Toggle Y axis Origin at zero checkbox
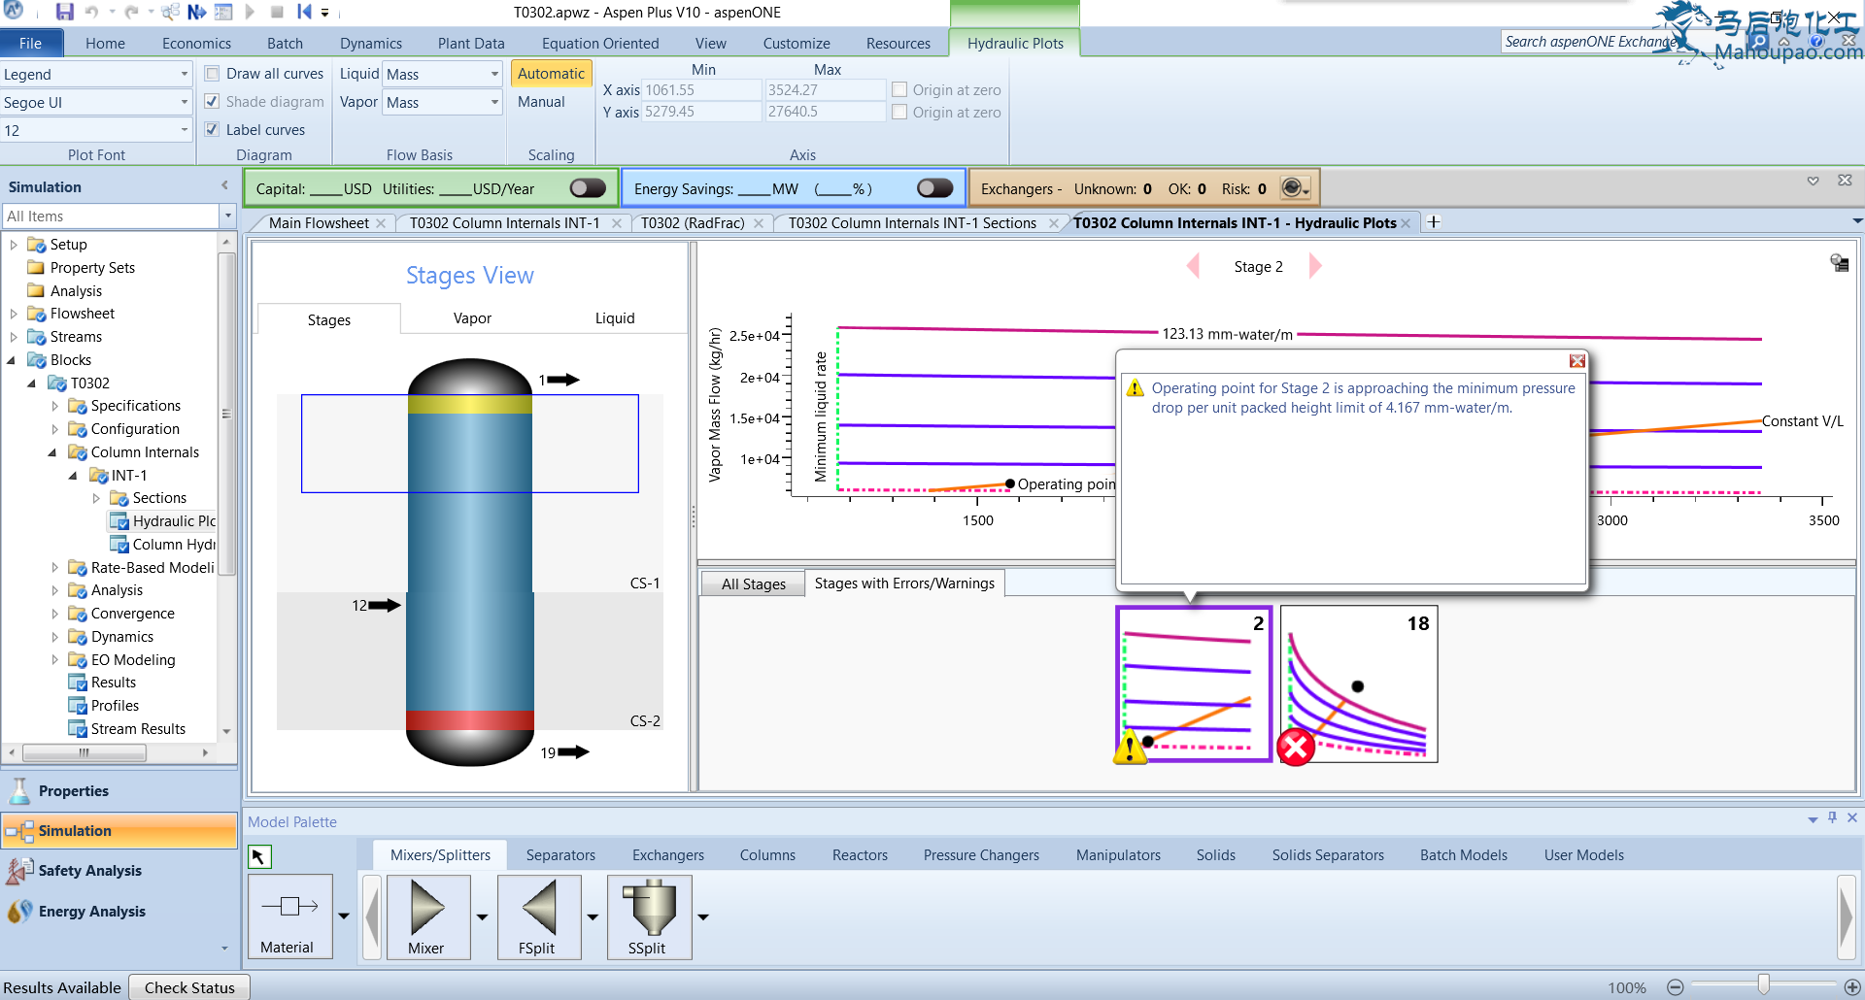The height and width of the screenshot is (1000, 1865). tap(899, 112)
